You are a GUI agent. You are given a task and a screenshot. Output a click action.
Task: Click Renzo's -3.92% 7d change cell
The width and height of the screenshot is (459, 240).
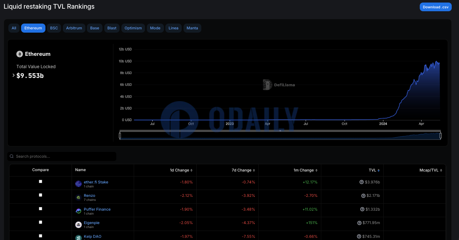click(249, 196)
